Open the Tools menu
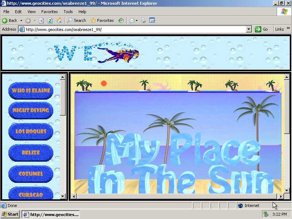The image size is (292, 219). (68, 12)
